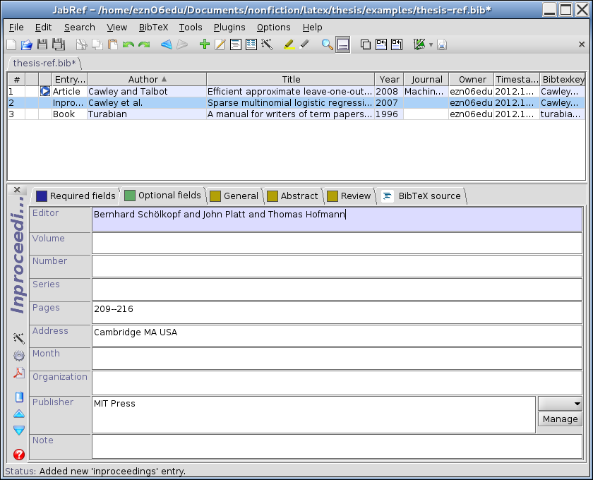Click the search magnifier toolbar icon

(327, 44)
